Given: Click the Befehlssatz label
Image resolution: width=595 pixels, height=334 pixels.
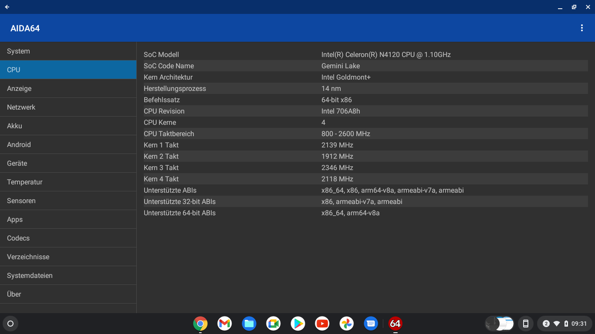Looking at the screenshot, I should pos(162,100).
